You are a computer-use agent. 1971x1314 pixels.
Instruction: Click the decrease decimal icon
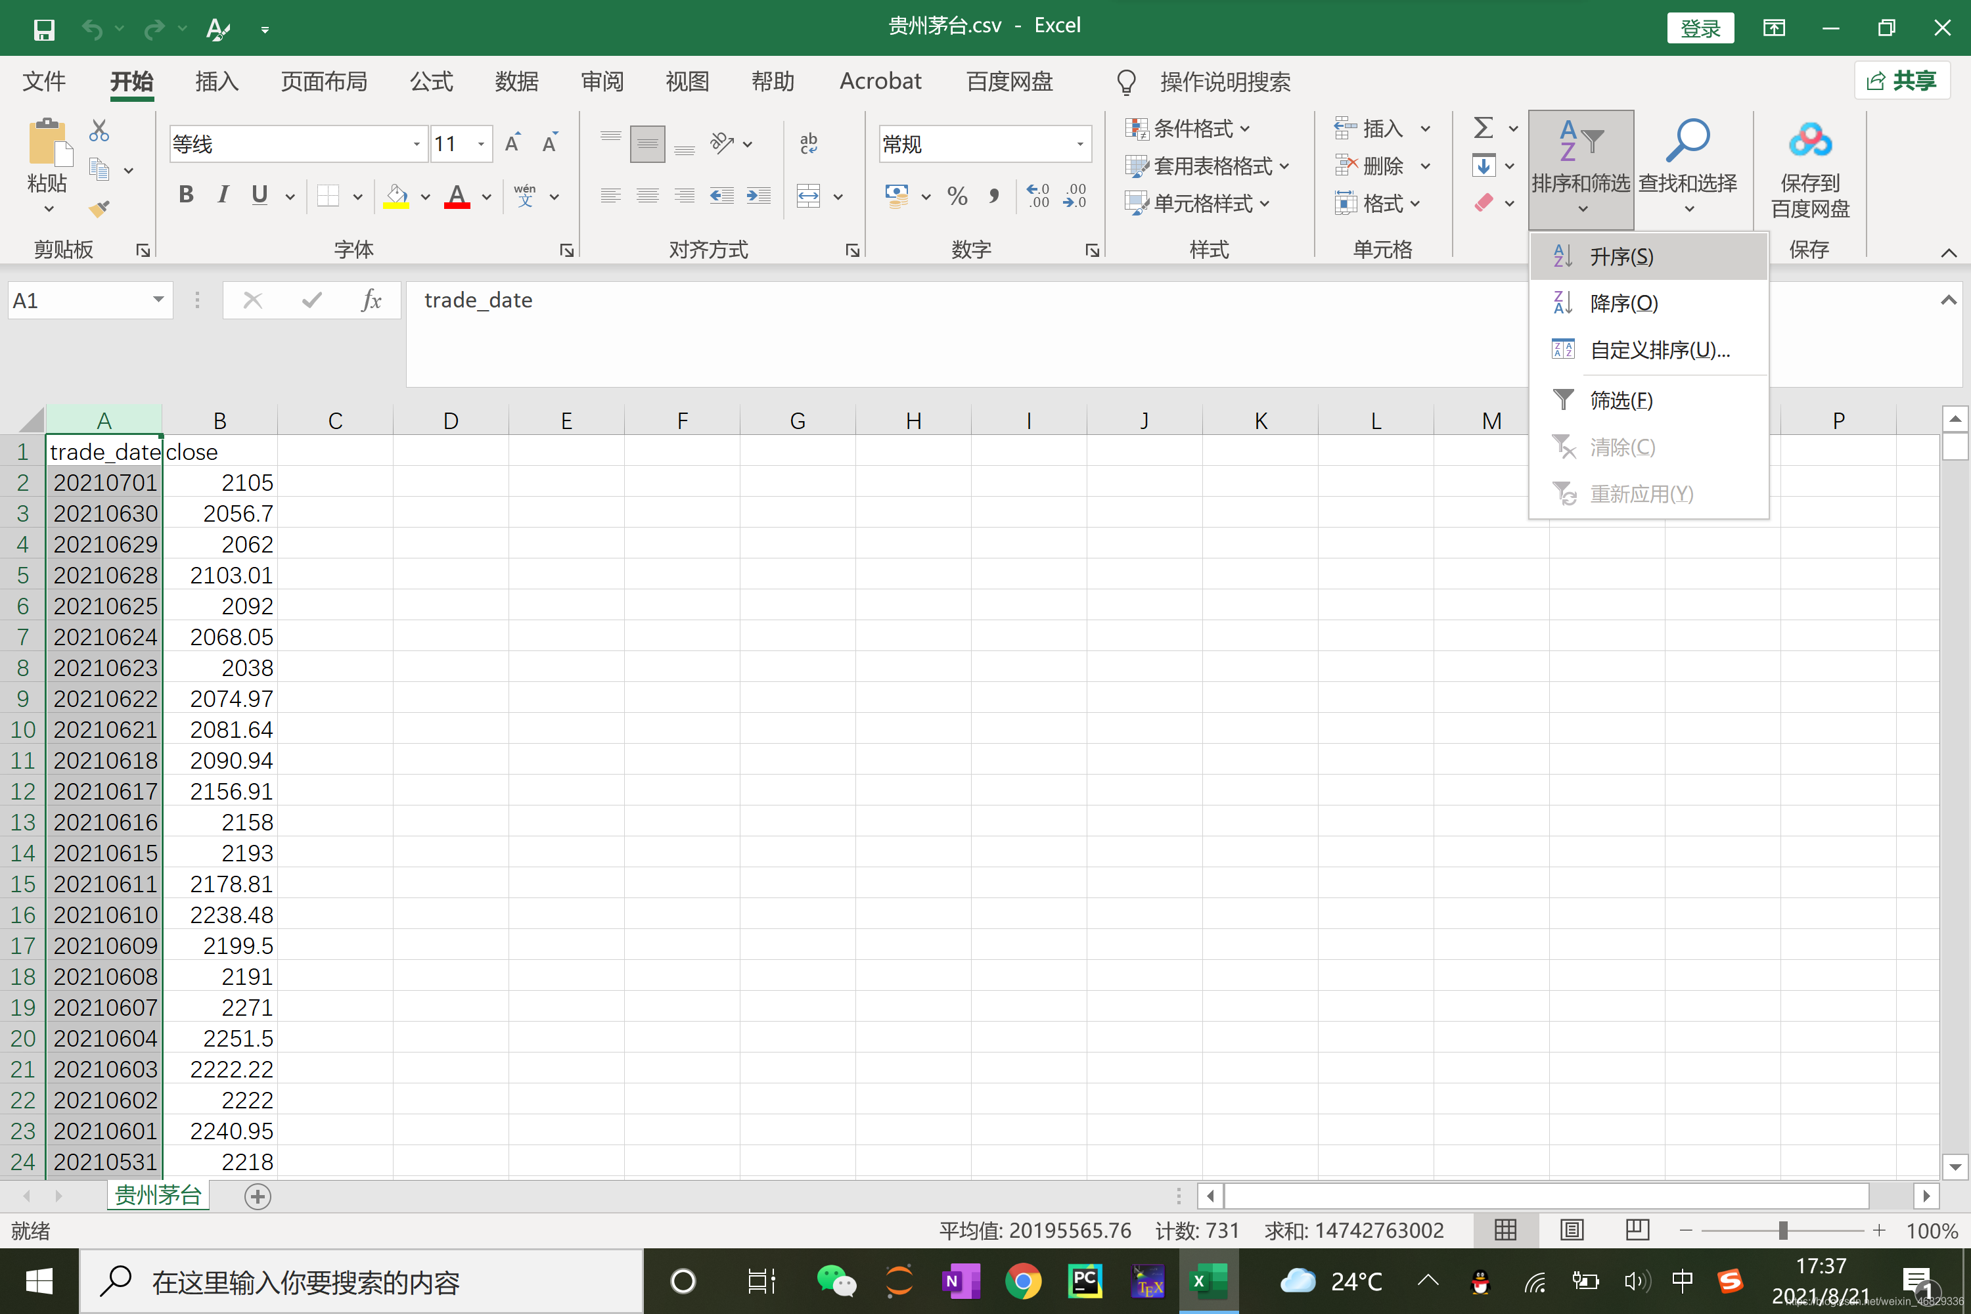(x=1075, y=196)
